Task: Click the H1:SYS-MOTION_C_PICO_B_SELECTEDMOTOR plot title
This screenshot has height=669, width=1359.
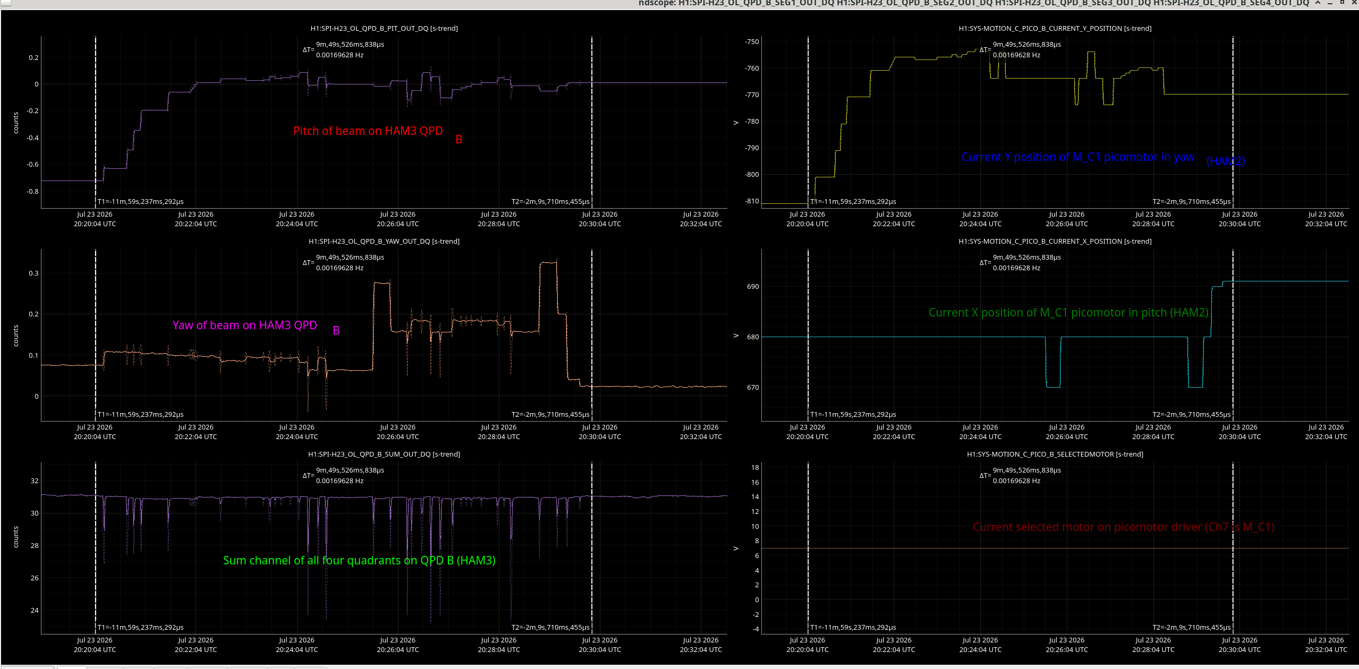Action: [x=1055, y=454]
